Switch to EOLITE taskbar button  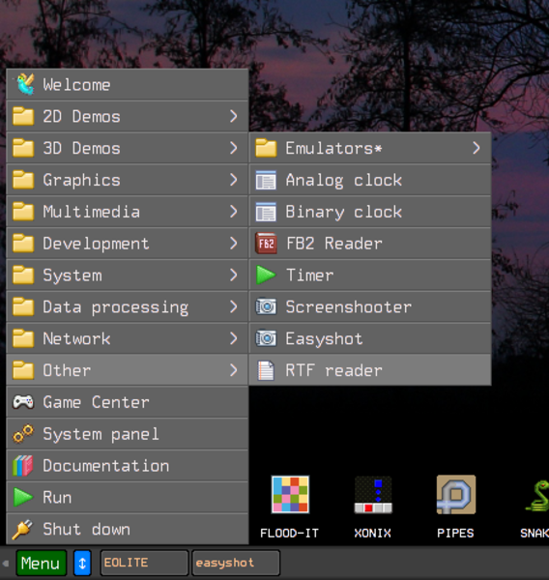pos(144,563)
